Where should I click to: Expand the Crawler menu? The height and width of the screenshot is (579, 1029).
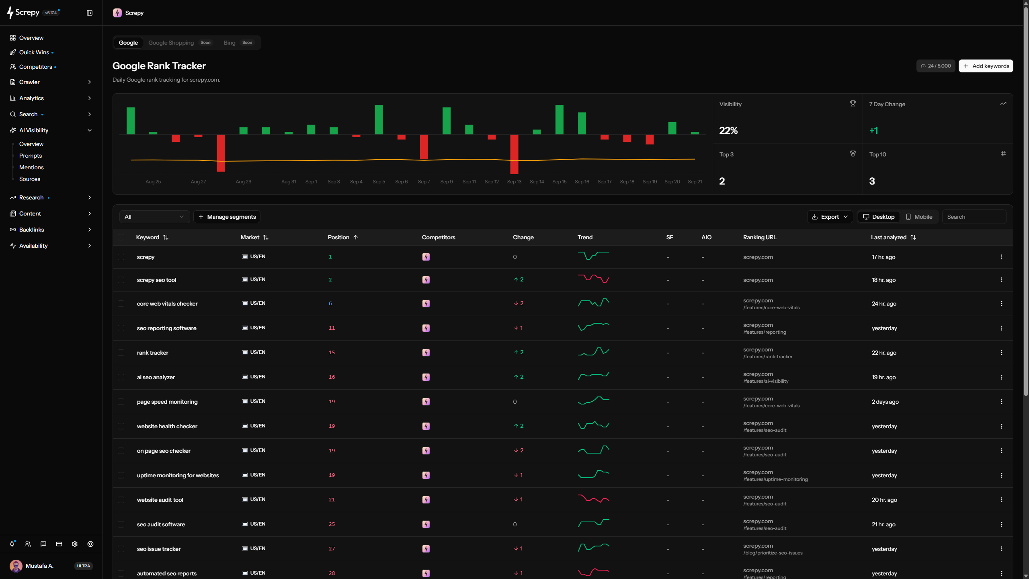click(51, 82)
